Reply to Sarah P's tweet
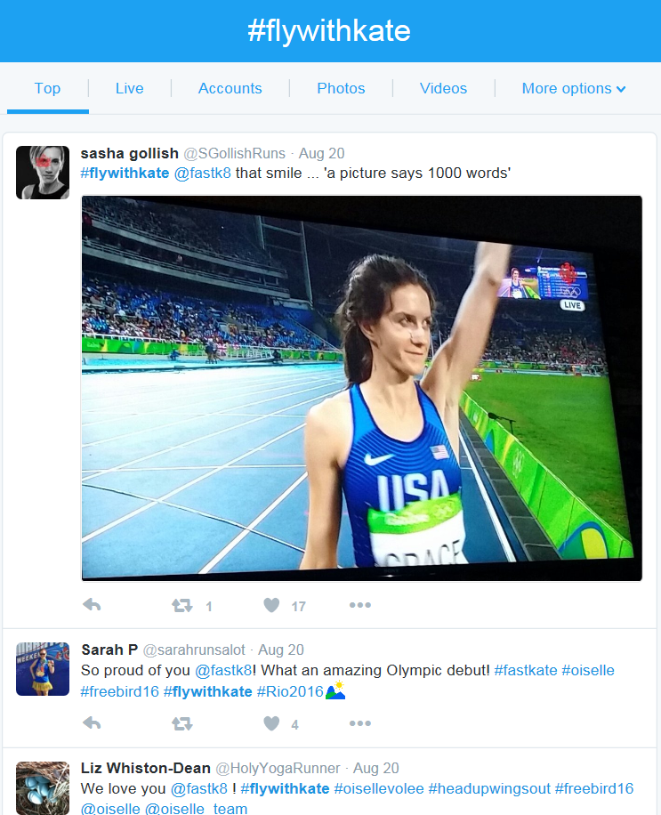The width and height of the screenshot is (661, 815). (x=92, y=723)
